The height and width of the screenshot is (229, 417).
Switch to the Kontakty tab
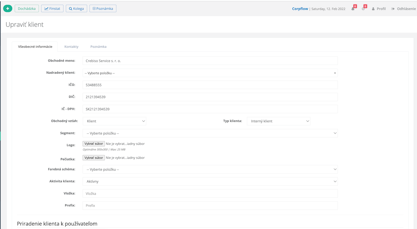pos(71,47)
